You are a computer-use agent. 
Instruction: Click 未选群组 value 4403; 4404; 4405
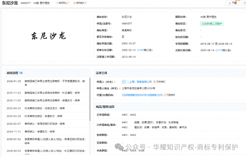click(133, 151)
